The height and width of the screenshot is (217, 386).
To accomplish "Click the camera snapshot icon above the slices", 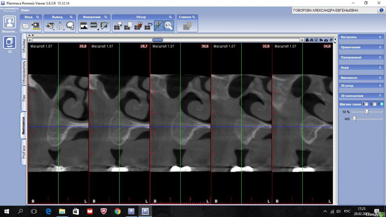I will point(326,40).
